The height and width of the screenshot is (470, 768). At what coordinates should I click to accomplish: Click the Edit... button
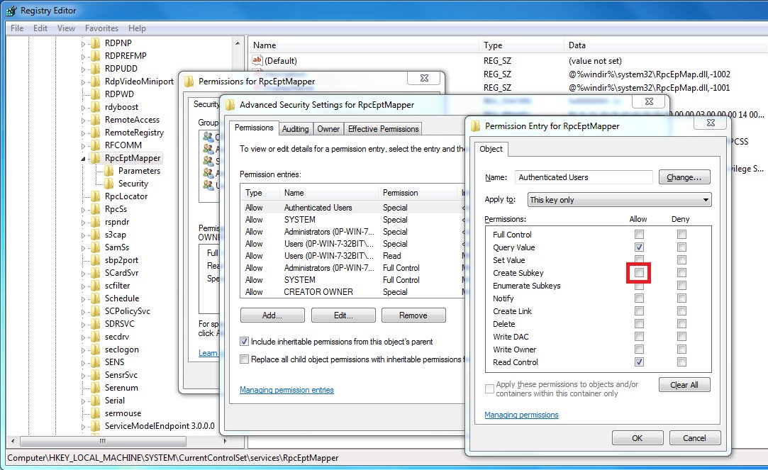click(343, 315)
